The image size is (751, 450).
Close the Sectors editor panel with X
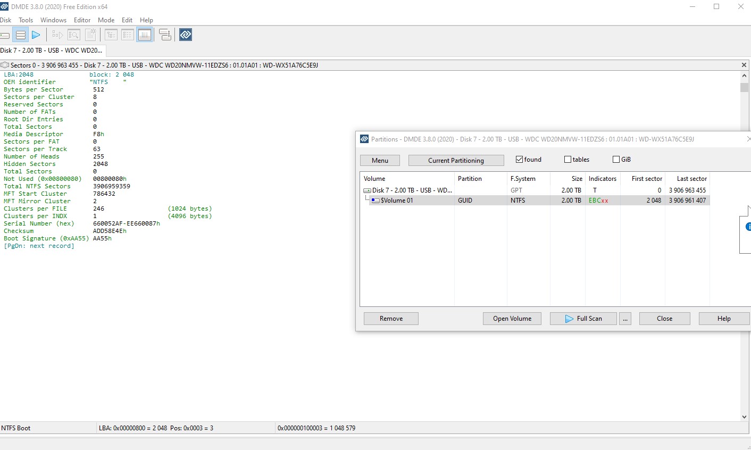point(744,65)
